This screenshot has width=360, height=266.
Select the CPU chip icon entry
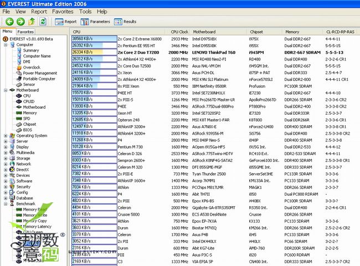(x=19, y=96)
